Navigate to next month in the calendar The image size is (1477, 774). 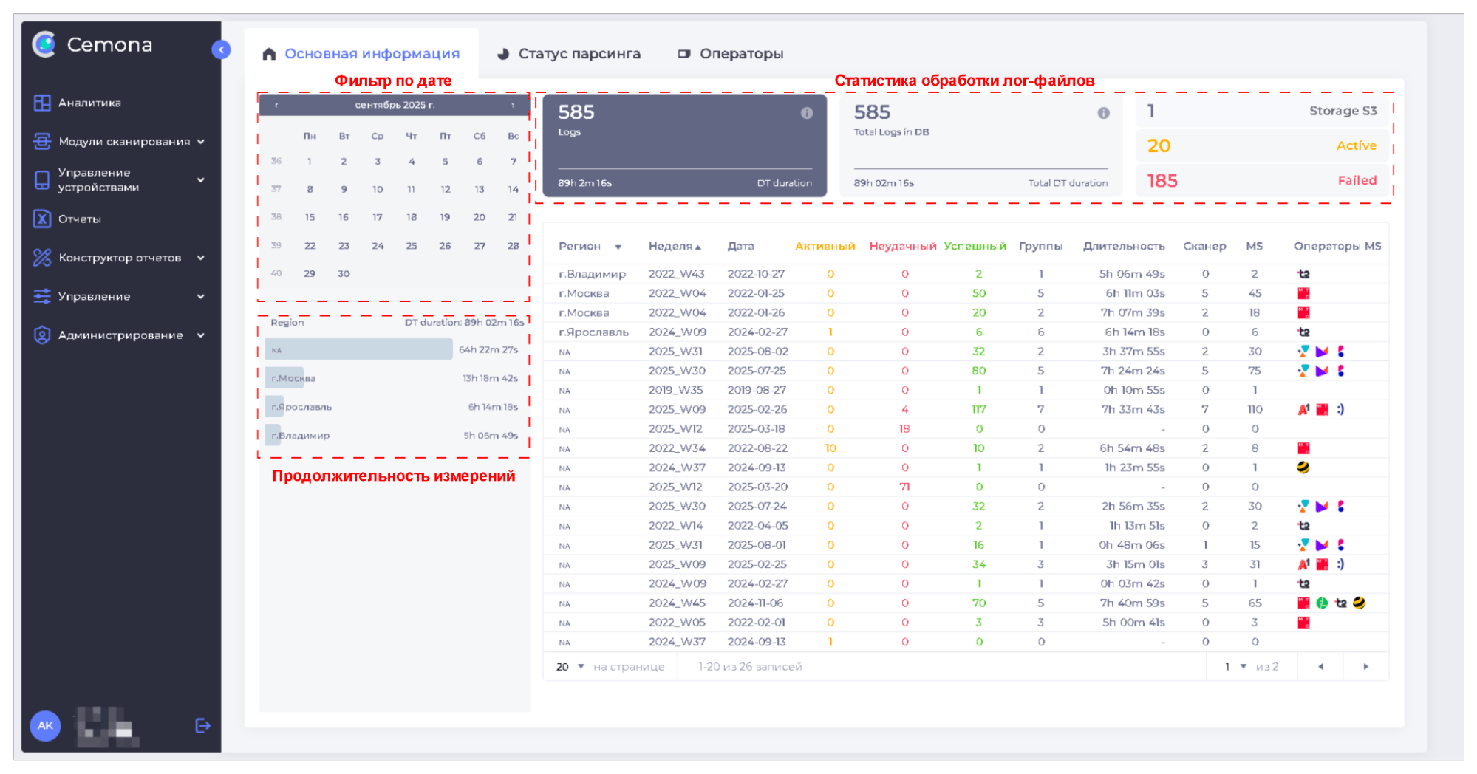pos(512,105)
